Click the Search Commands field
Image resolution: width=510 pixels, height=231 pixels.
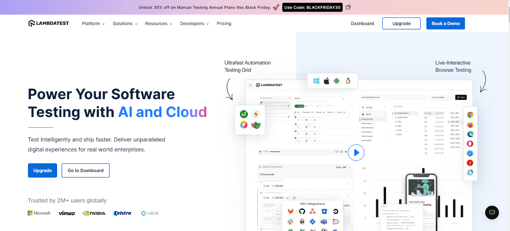pyautogui.click(x=295, y=167)
